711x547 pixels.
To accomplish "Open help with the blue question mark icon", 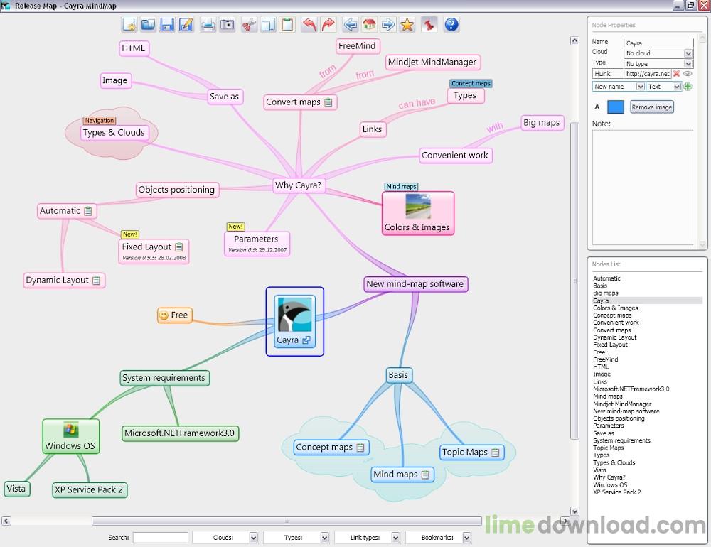I will point(451,25).
